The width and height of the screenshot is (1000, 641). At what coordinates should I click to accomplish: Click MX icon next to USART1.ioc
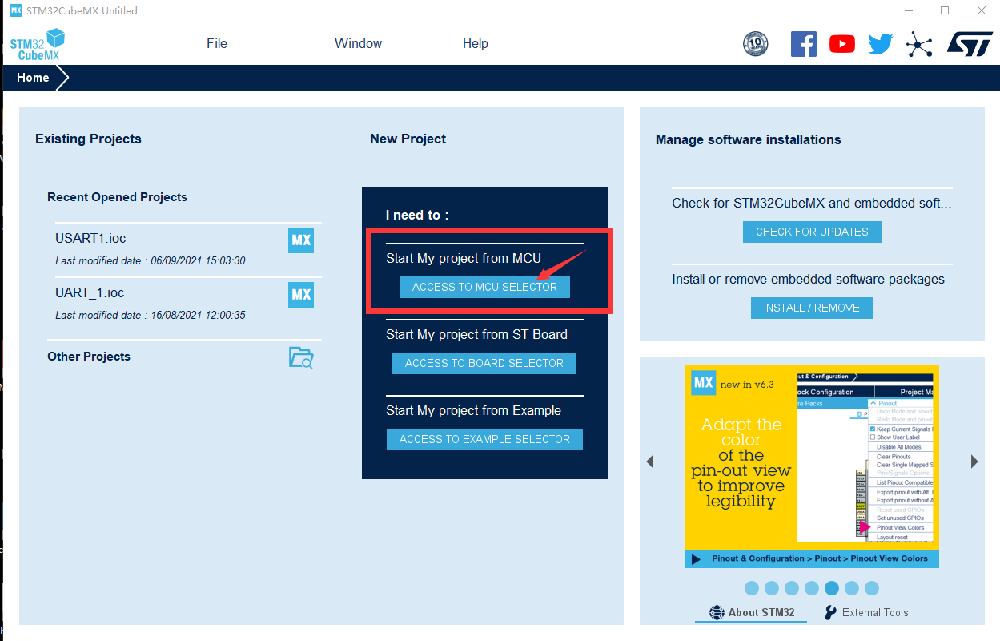coord(301,240)
